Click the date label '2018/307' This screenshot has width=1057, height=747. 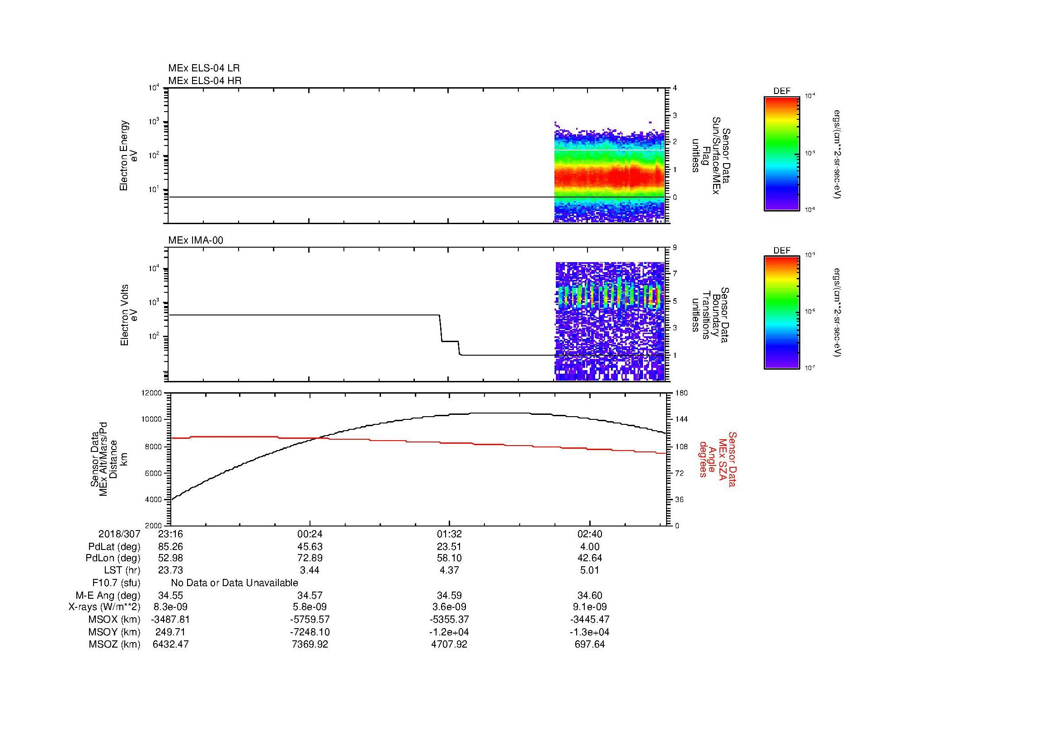(x=119, y=534)
